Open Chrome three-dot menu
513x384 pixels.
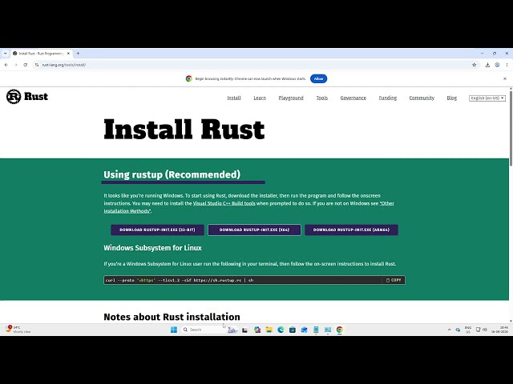pyautogui.click(x=507, y=65)
